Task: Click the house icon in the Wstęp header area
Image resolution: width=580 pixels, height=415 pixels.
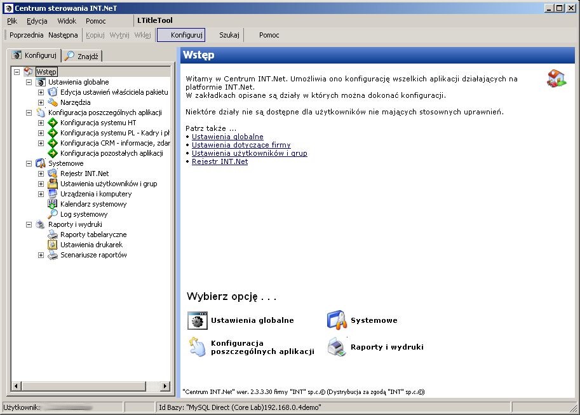Action: coord(556,78)
